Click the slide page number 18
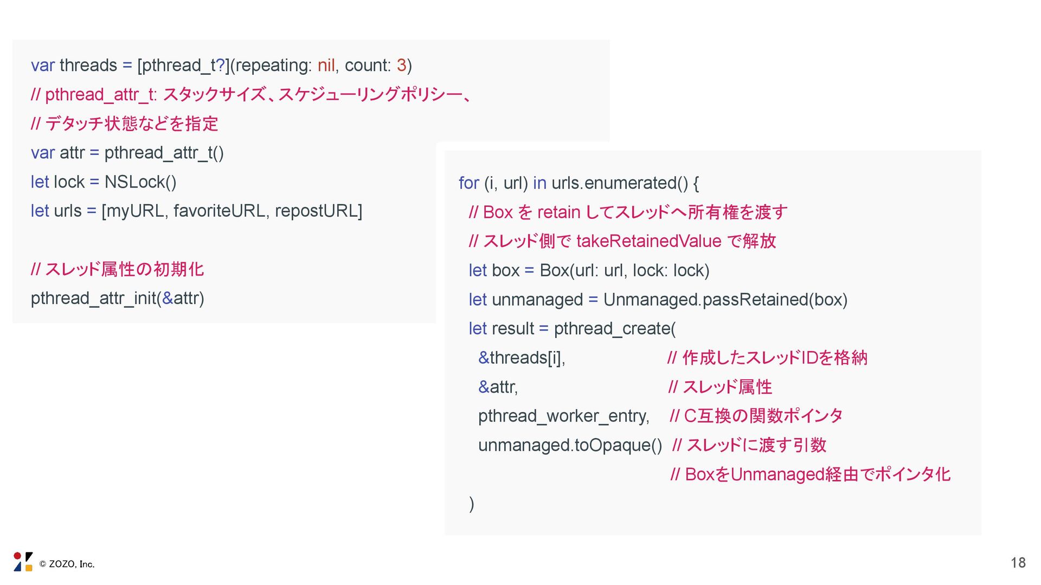The height and width of the screenshot is (585, 1041). (x=1018, y=563)
